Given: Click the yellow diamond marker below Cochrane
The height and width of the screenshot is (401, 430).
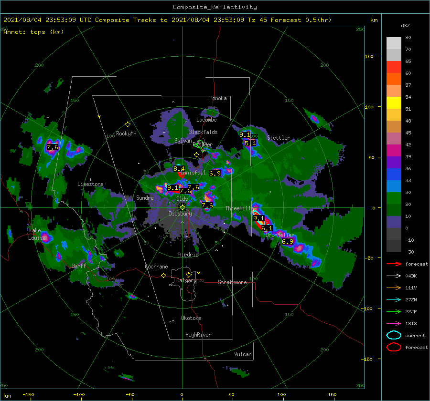Looking at the screenshot, I should [x=164, y=276].
